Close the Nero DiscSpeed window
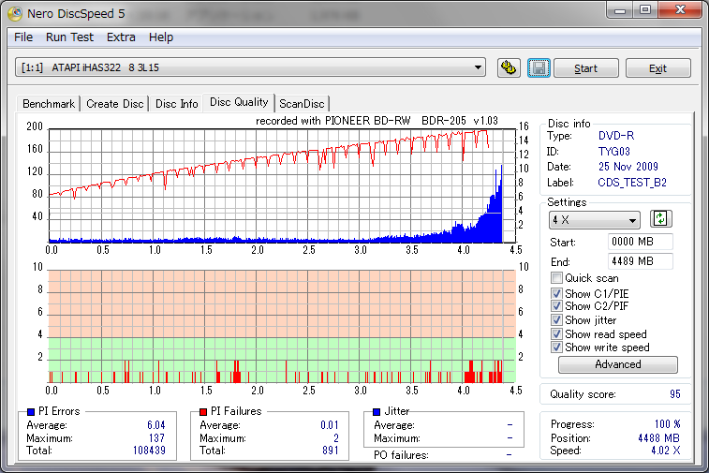The width and height of the screenshot is (709, 473). click(x=680, y=10)
